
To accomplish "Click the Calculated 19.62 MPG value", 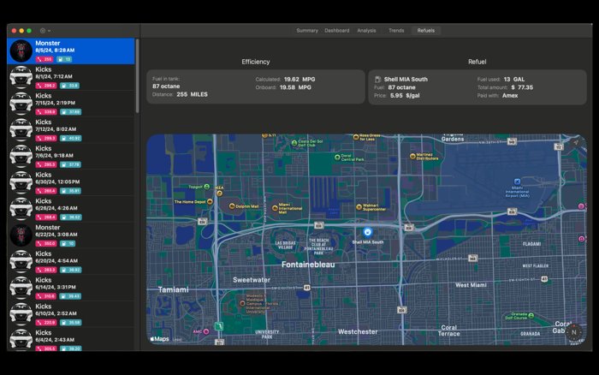I will tap(299, 80).
